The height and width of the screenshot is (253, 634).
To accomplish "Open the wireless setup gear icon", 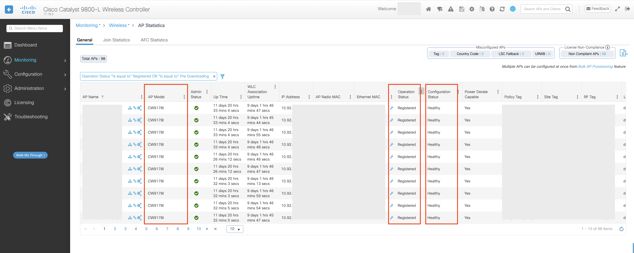I will [x=440, y=9].
